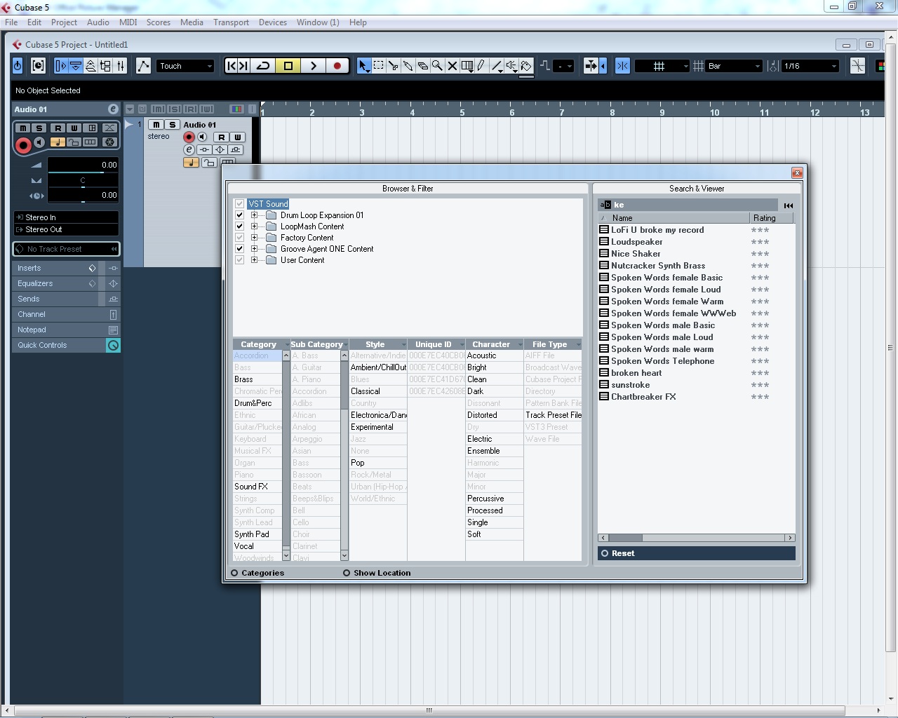Uncheck Drum Loop Expansion 01 checkbox
This screenshot has width=898, height=718.
point(240,215)
